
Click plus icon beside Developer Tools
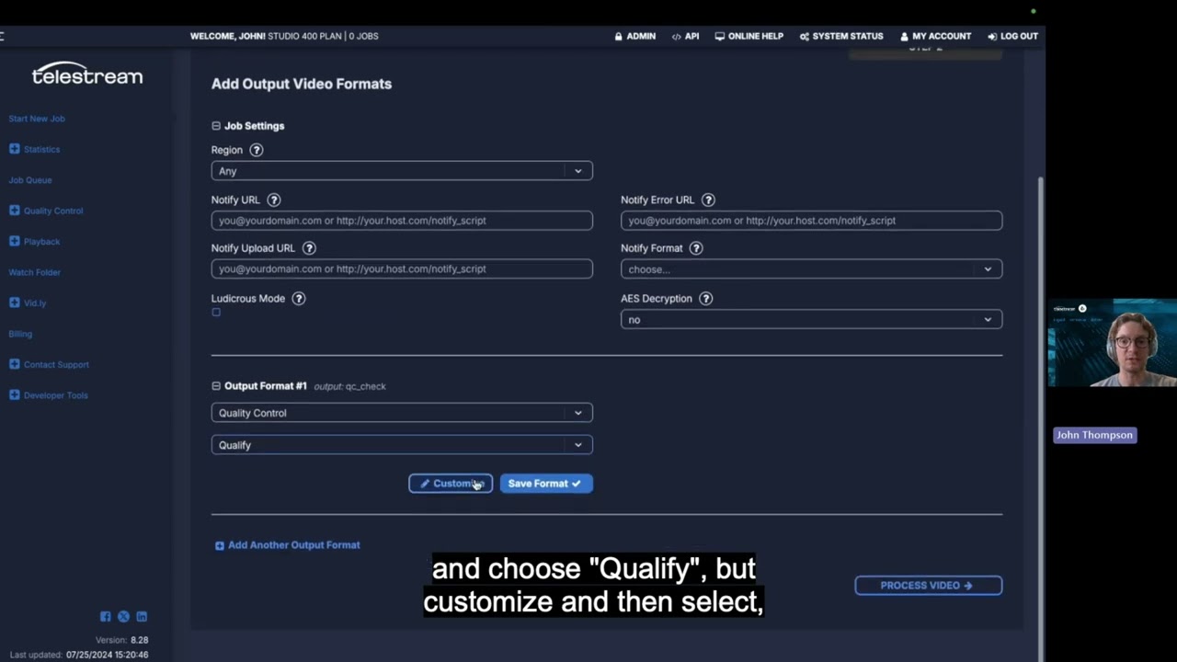point(15,395)
